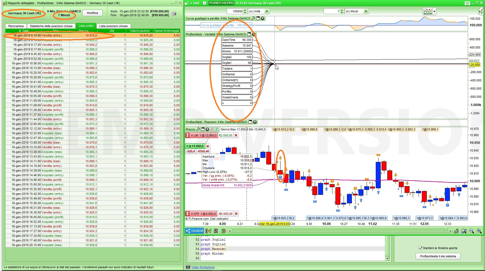Screen dimensions: 485x271
Task: Toggle Mantieni la finestra aperta checkbox
Action: 420,248
